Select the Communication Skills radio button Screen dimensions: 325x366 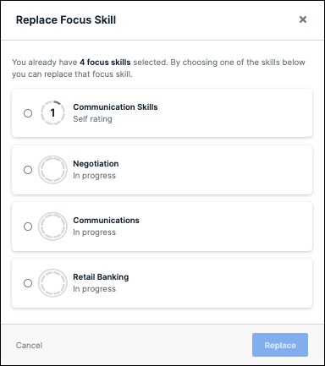point(28,113)
